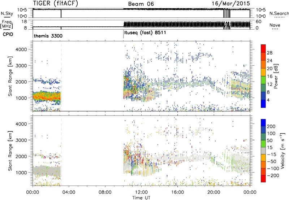Screen dimensions: 289x200
Task: Click the '20:00' time axis tick
Action: 214,192
